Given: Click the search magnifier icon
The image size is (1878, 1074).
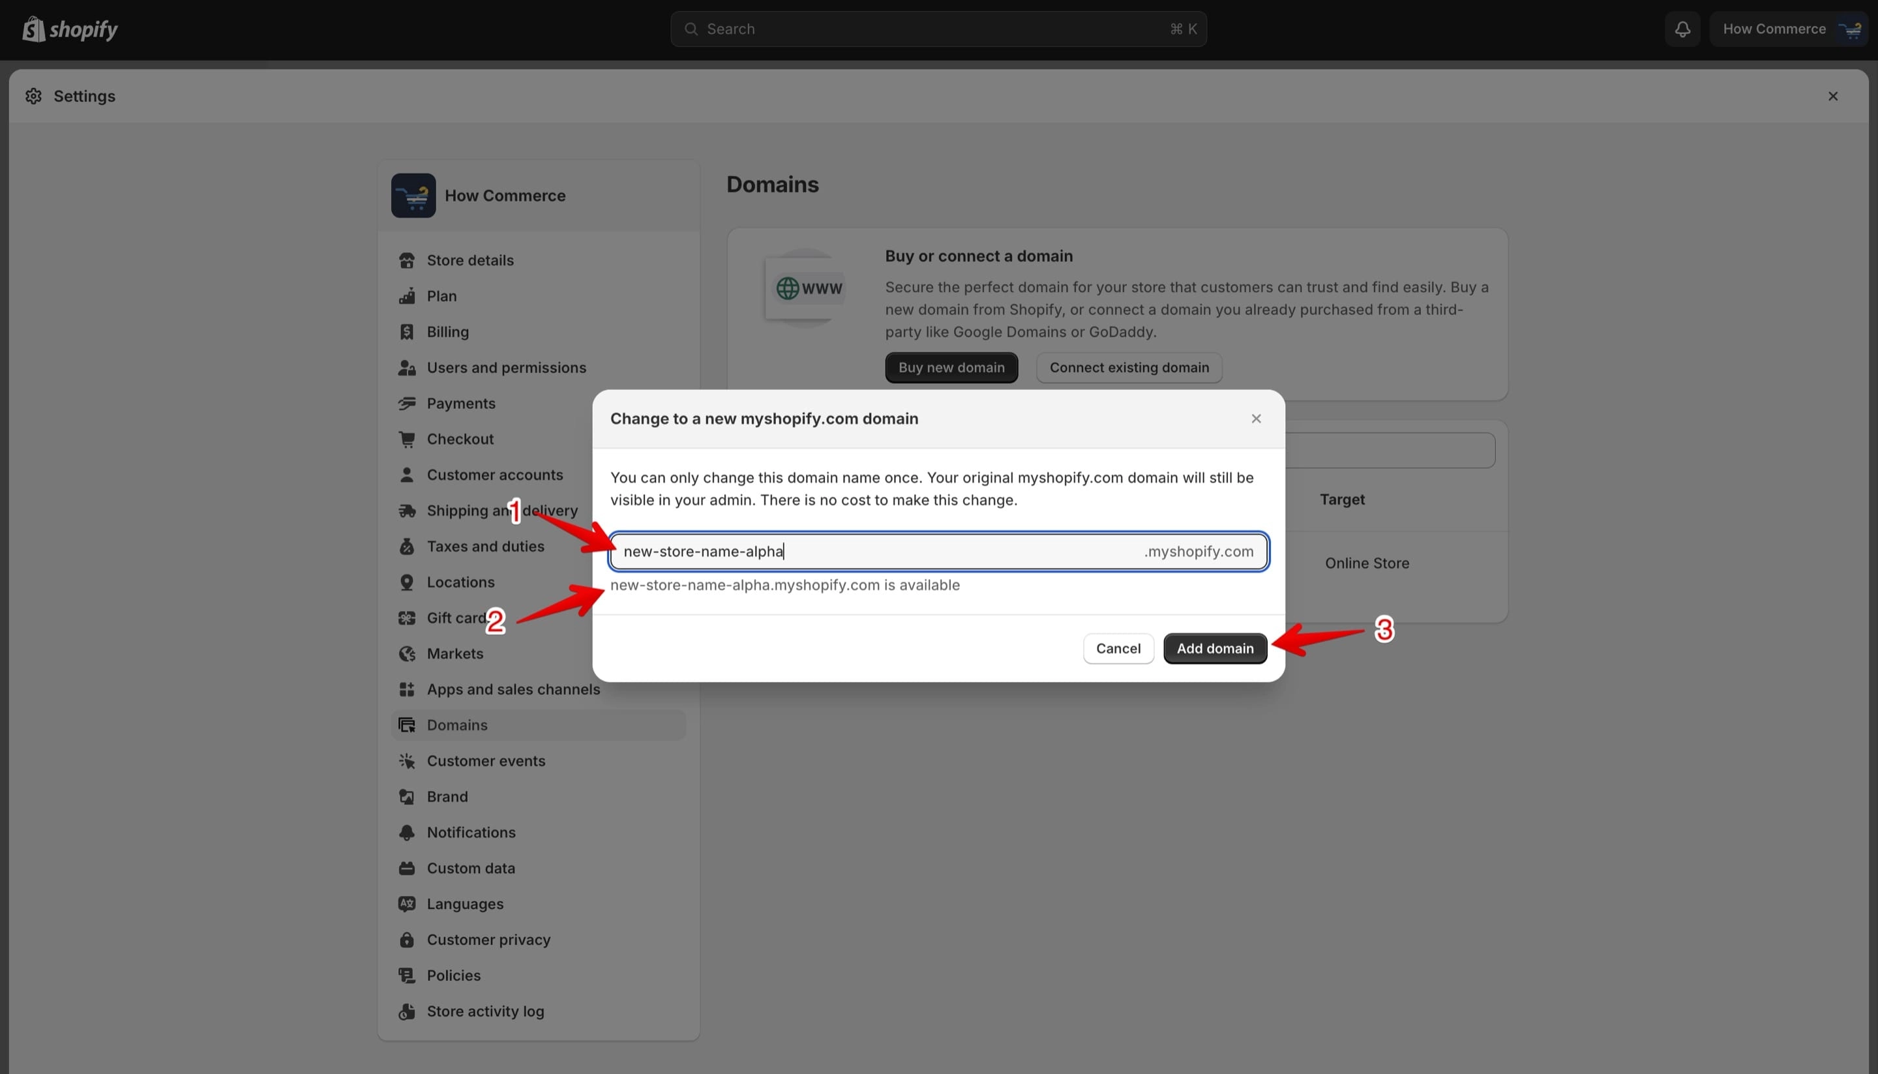Looking at the screenshot, I should point(691,29).
